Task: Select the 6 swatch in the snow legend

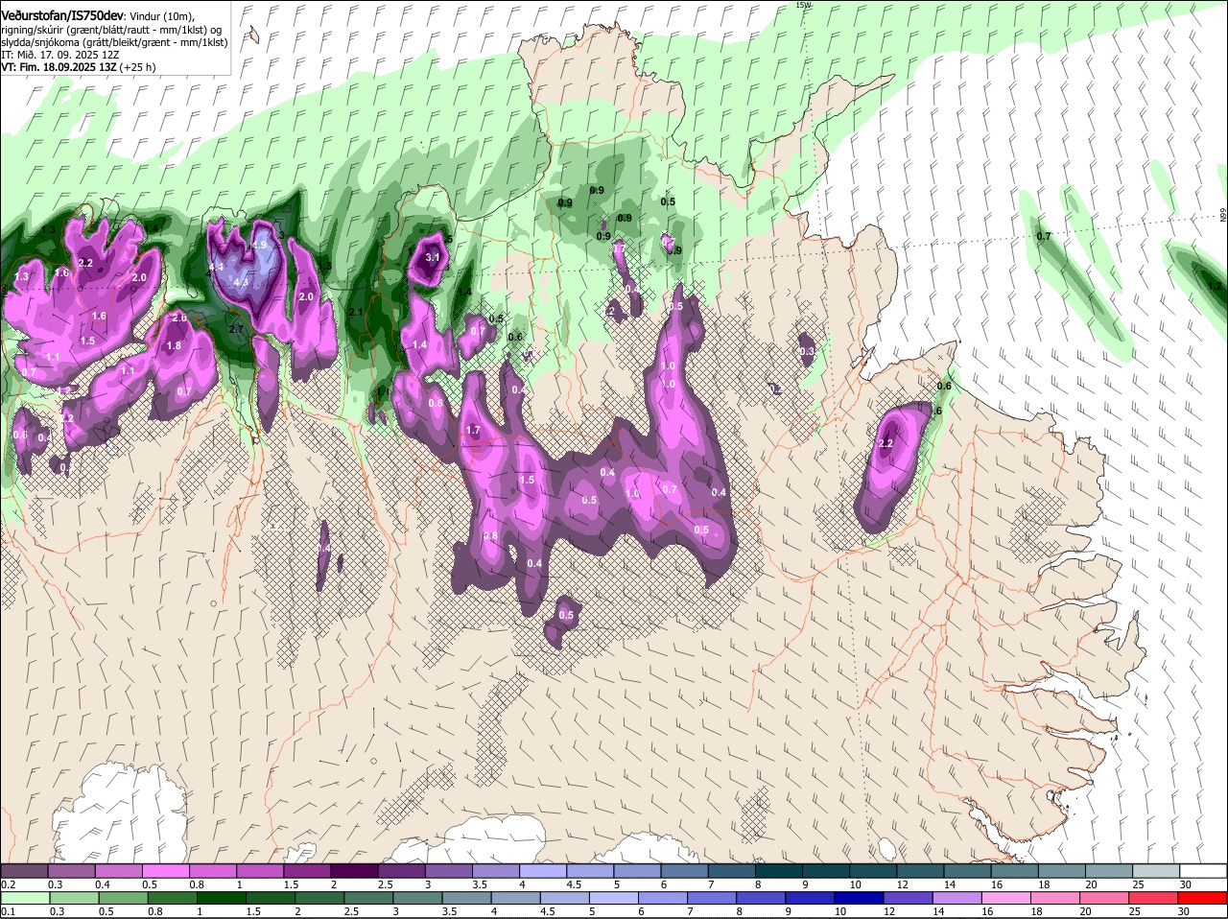Action: (684, 870)
